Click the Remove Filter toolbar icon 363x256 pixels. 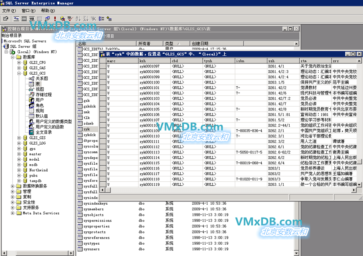[x=94, y=19]
